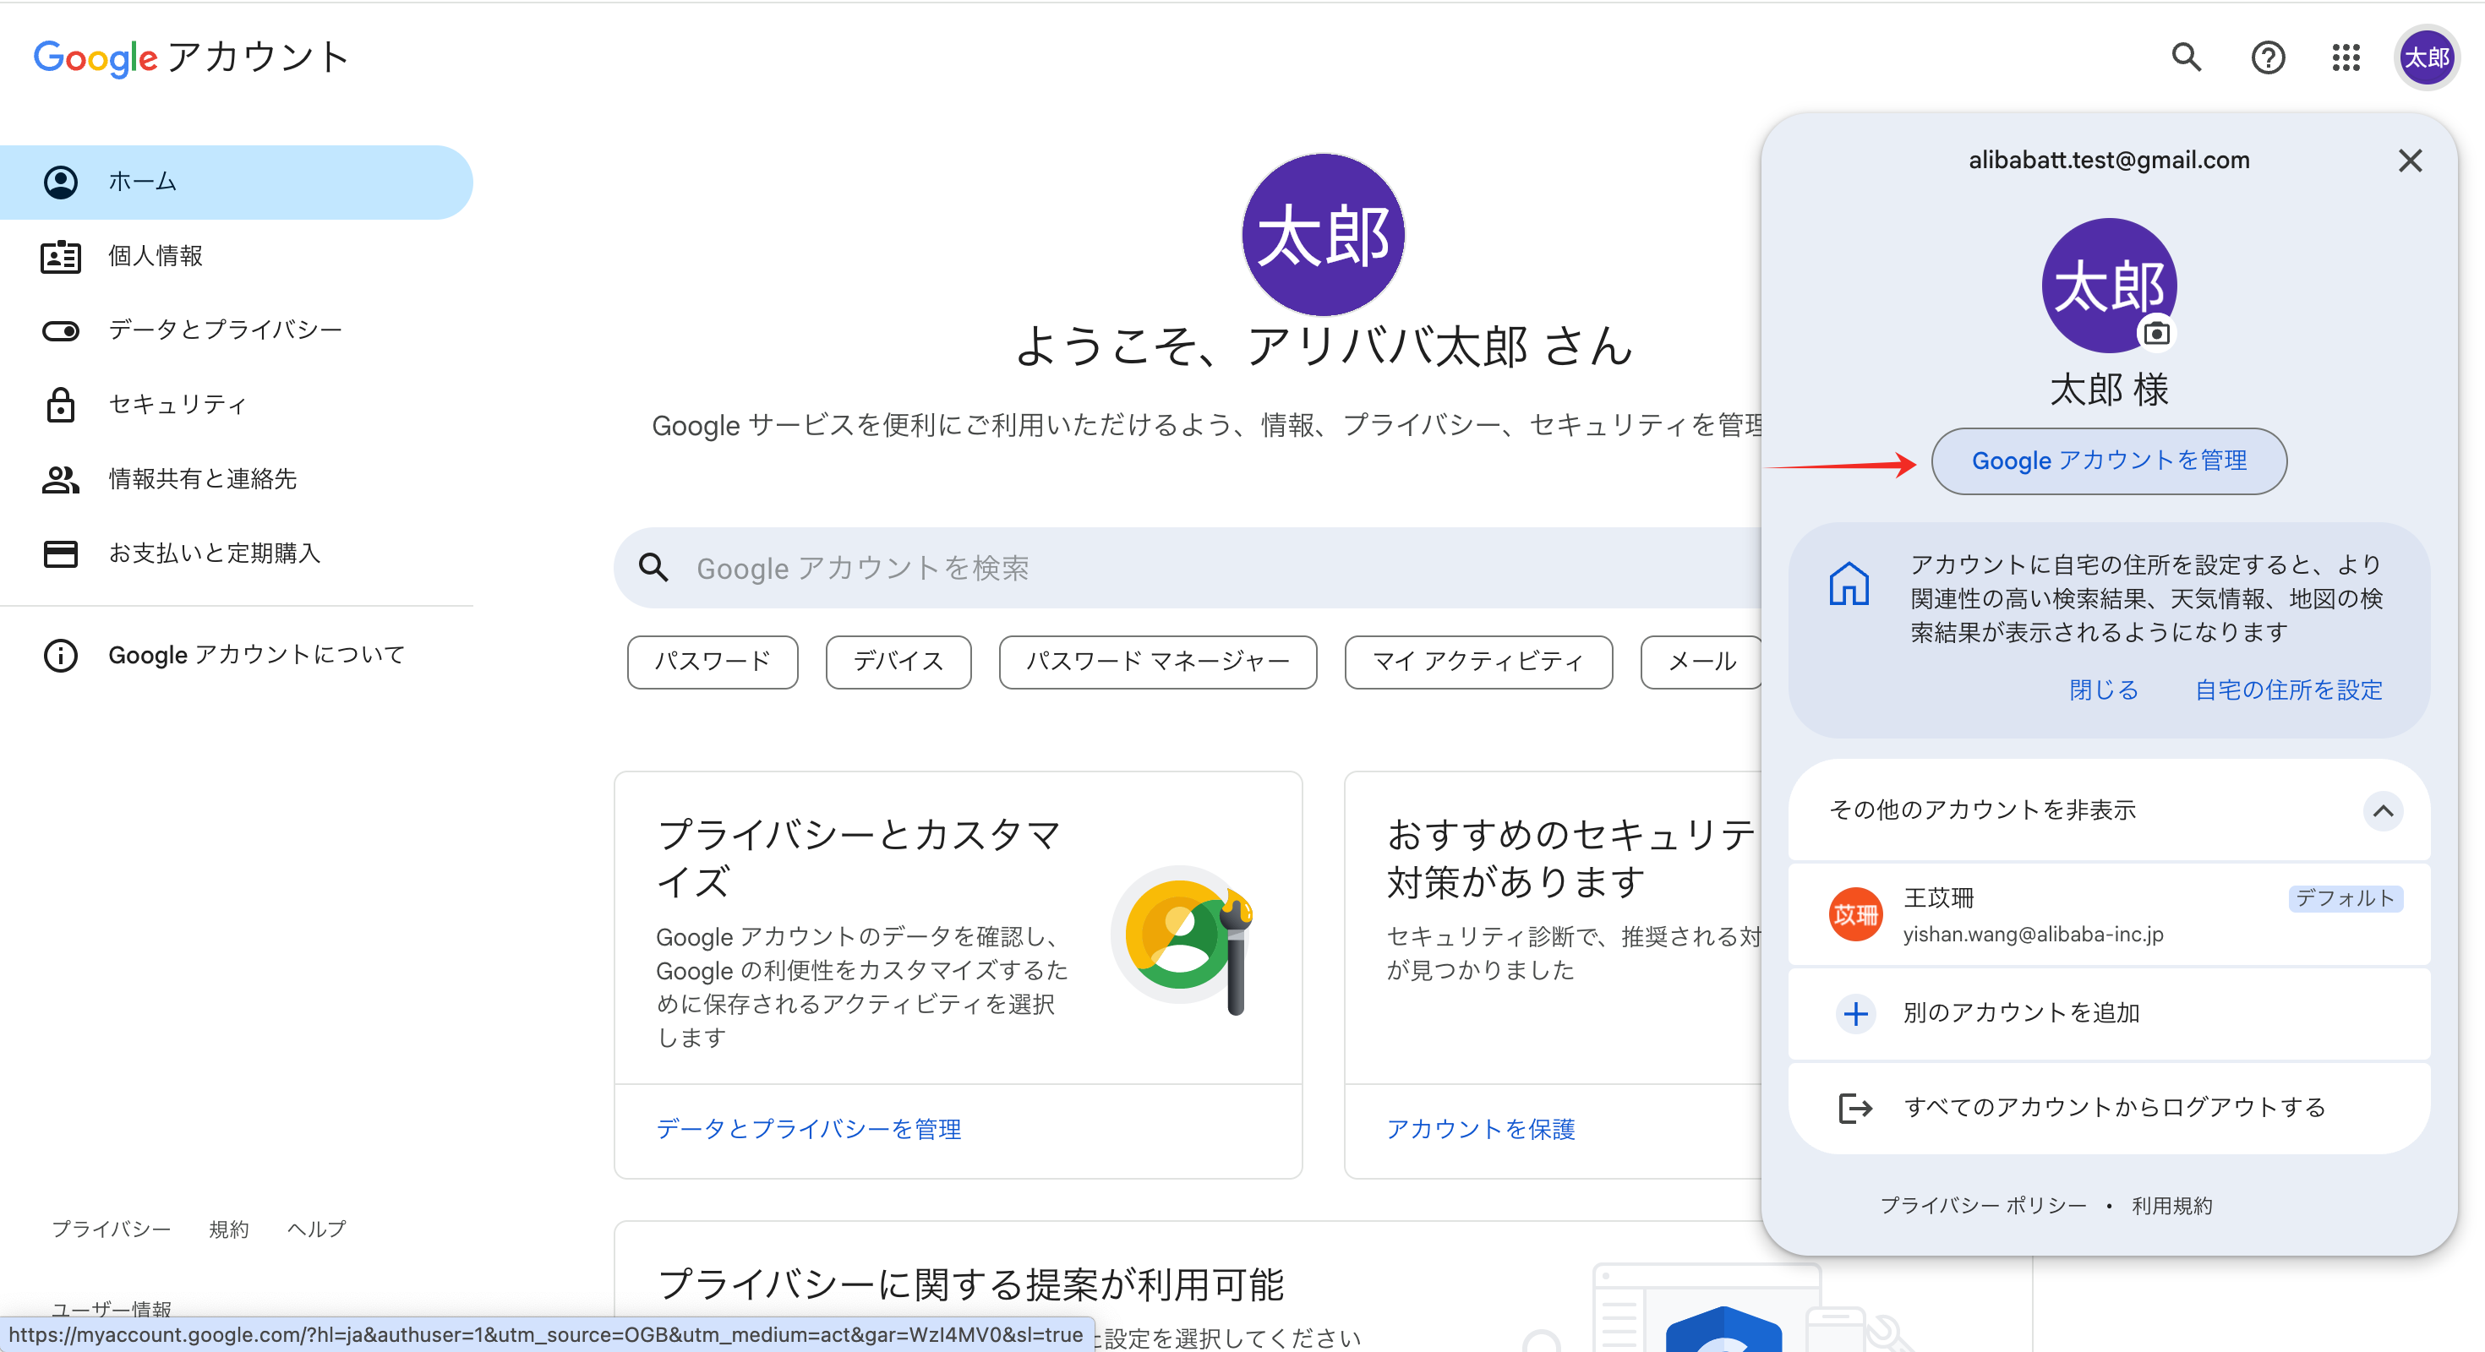Viewport: 2485px width, 1352px height.
Task: Open お支払いと定期購入 sidebar item
Action: point(237,553)
